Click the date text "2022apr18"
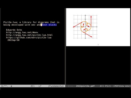131x98 pixels. click(x=13, y=40)
